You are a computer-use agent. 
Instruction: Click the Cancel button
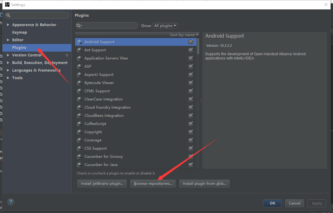coord(294,203)
